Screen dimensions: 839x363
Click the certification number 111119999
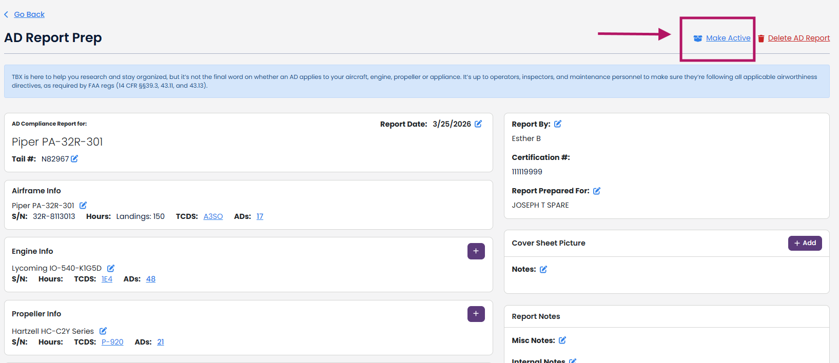527,172
